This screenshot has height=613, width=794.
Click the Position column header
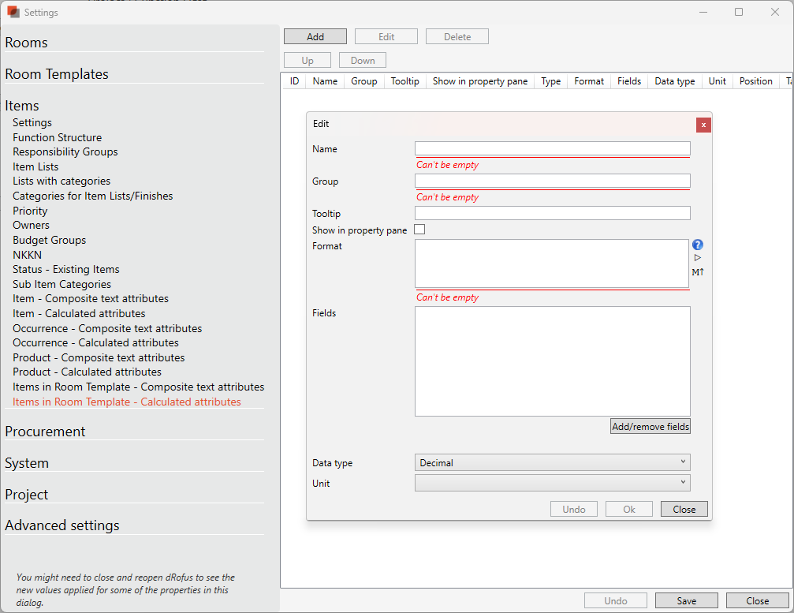[x=755, y=81]
